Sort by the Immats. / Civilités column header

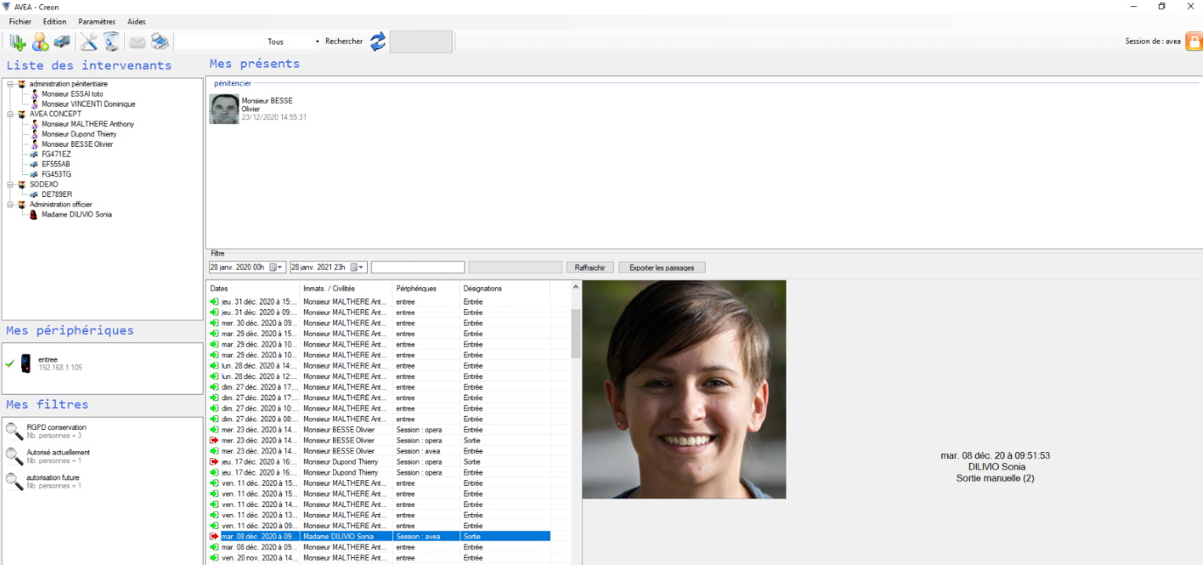[x=346, y=289]
